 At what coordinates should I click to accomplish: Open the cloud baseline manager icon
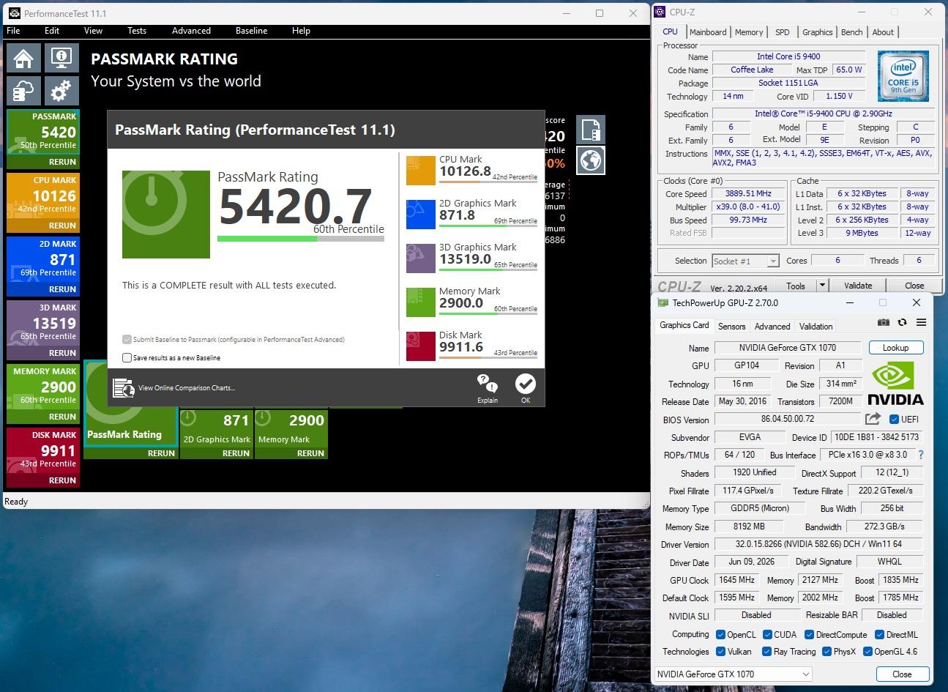pyautogui.click(x=23, y=91)
